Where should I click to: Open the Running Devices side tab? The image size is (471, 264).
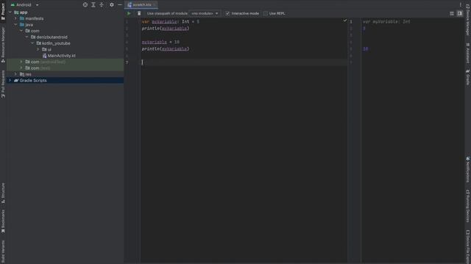[468, 205]
